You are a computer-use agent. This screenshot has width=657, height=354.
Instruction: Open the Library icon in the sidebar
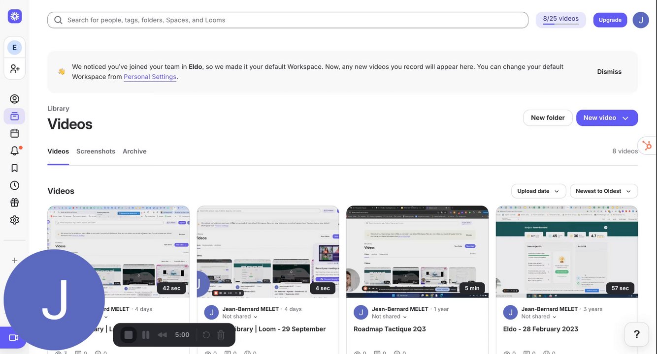point(15,117)
